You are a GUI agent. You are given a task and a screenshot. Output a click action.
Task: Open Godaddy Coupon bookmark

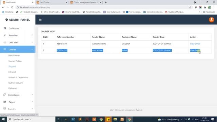[29, 12]
